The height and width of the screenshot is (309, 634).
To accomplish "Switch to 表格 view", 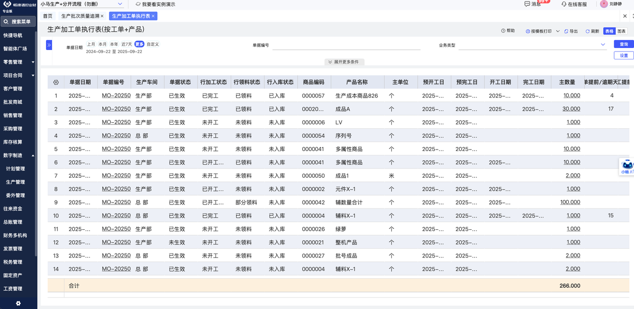I will click(609, 31).
